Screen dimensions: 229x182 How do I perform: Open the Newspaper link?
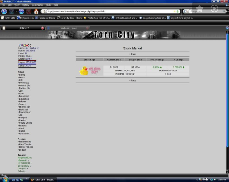[x=25, y=112]
